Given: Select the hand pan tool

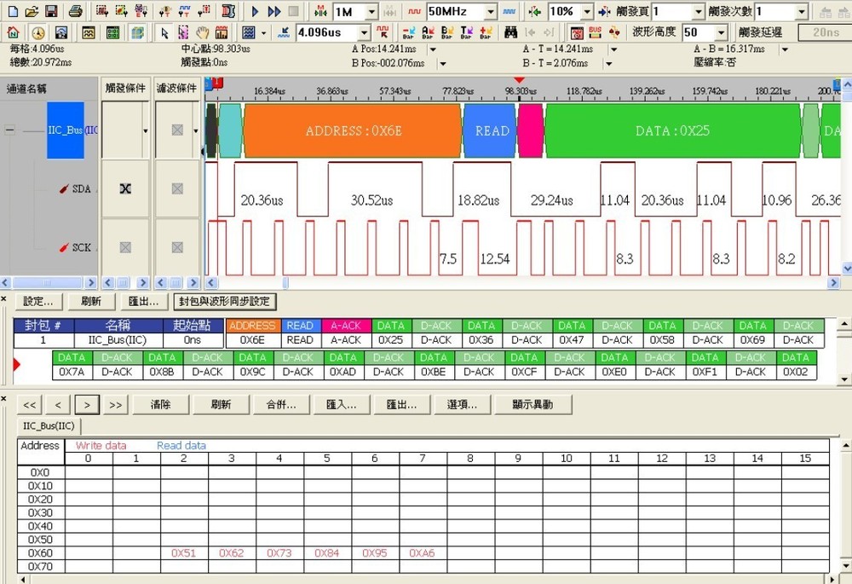Looking at the screenshot, I should (x=202, y=32).
